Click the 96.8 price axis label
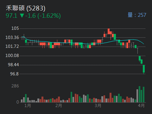This screenshot has width=152, height=114. point(14,74)
